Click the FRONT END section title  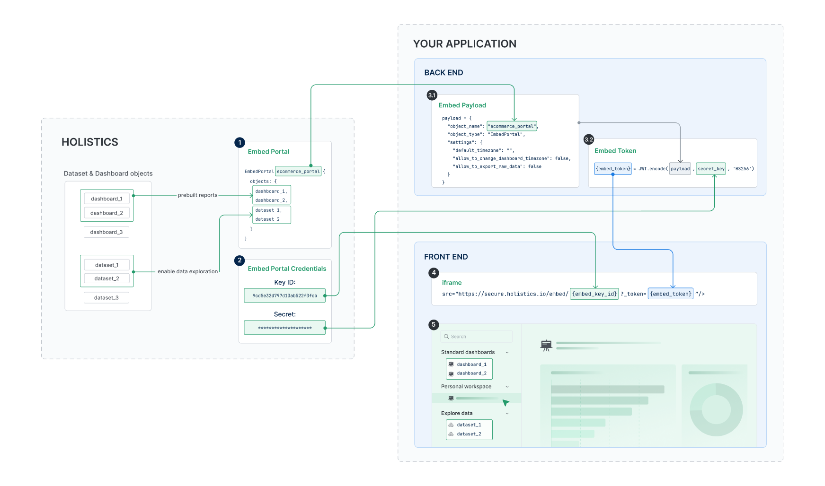tap(446, 257)
